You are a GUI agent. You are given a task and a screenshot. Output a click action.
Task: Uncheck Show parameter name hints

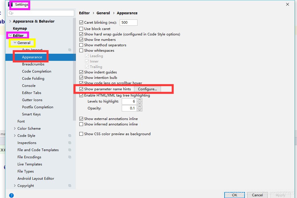tap(81, 89)
